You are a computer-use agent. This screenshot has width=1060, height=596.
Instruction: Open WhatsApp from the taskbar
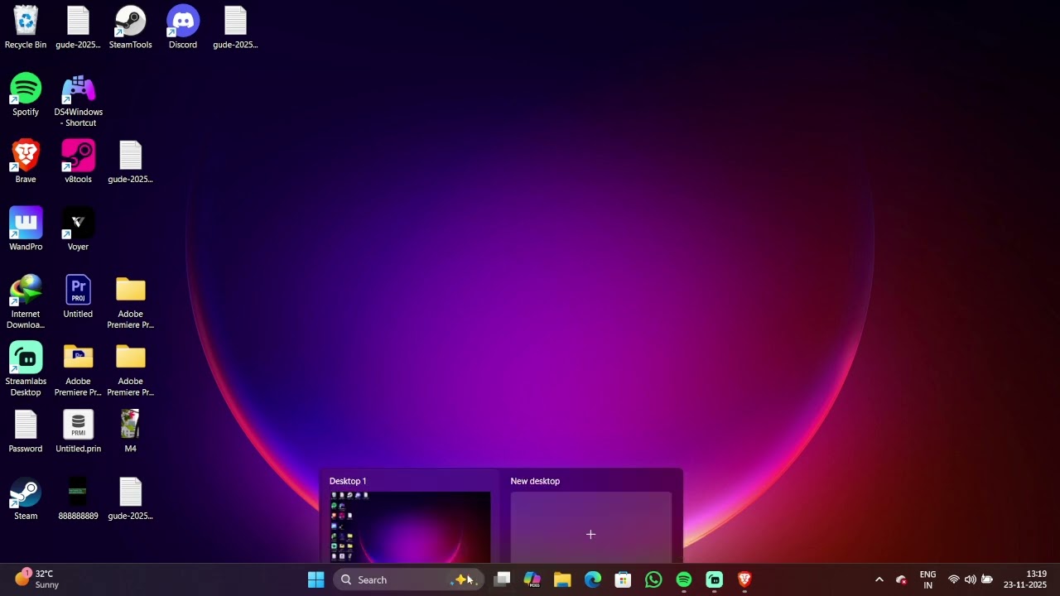coord(653,579)
